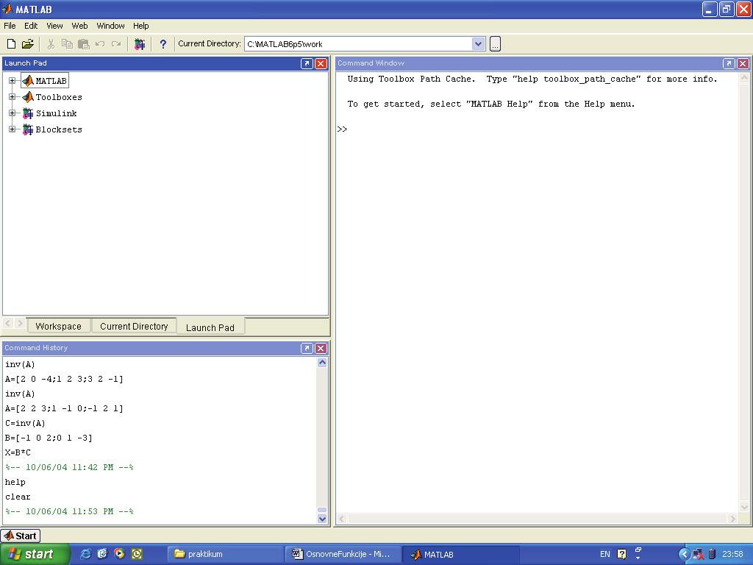753x565 pixels.
Task: Select the Blocksets item in Launch Pad
Action: point(52,129)
